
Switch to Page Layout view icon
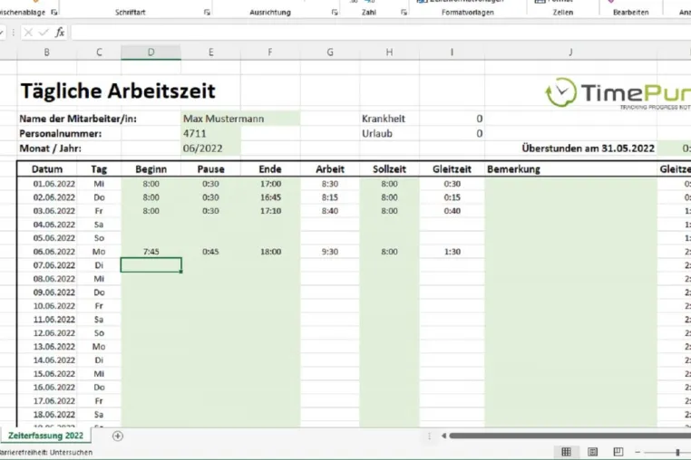coord(593,452)
